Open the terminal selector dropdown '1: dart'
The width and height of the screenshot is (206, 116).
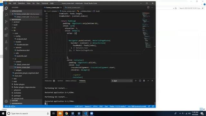(x=122, y=81)
